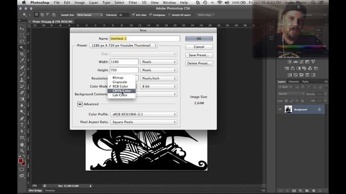
Task: Select the Brush tool
Action: 22,74
